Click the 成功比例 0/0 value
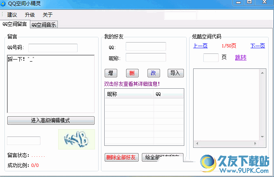The height and width of the screenshot is (177, 274). coord(35,165)
